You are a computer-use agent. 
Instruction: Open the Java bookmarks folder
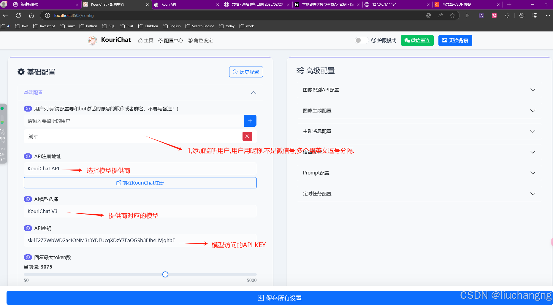tap(22, 26)
